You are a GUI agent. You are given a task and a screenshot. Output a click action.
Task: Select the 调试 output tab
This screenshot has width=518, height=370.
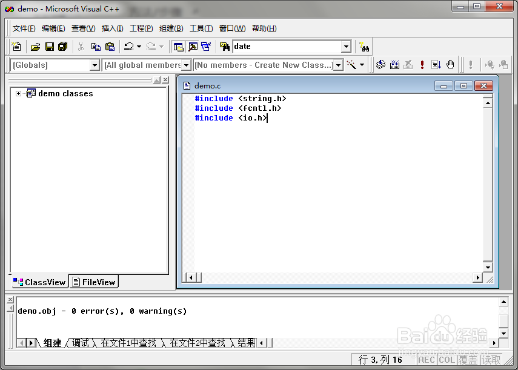81,343
